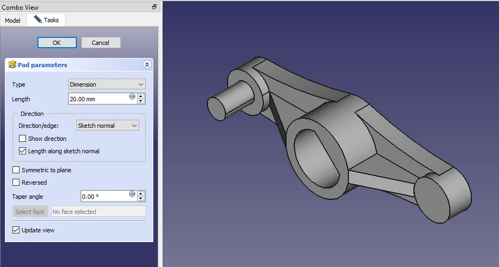This screenshot has width=499, height=267.
Task: Enable Symmetric to plane option
Action: pos(16,170)
